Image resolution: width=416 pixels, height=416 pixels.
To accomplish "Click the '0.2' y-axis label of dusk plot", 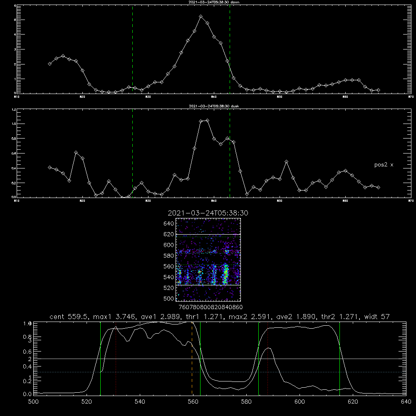I will click(14, 183).
